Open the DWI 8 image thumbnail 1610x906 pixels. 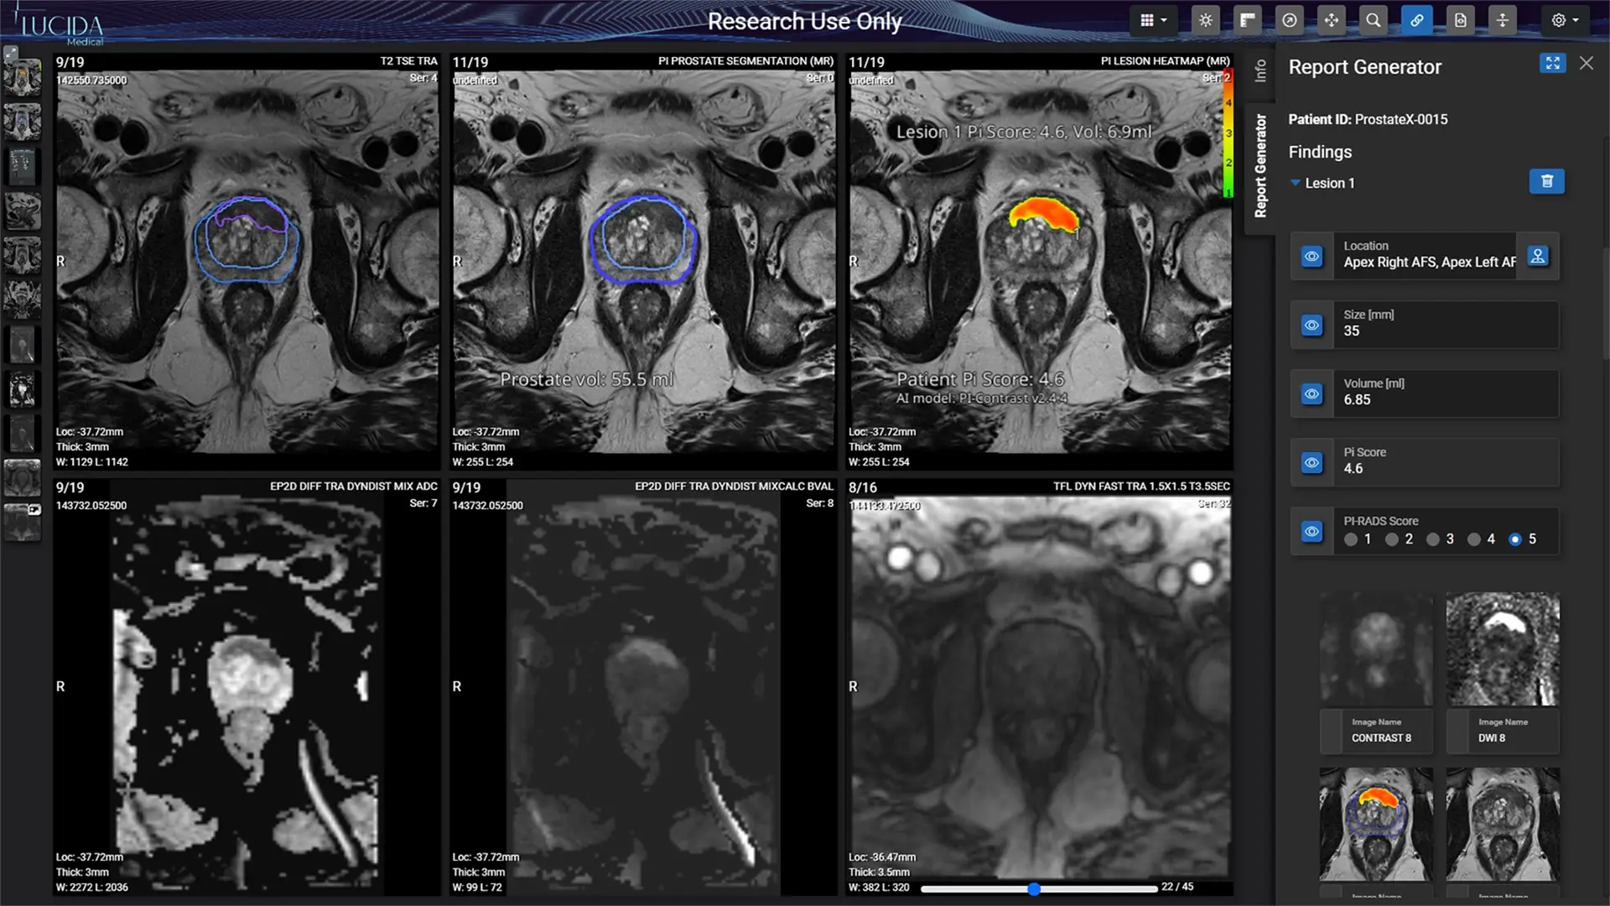pos(1503,649)
